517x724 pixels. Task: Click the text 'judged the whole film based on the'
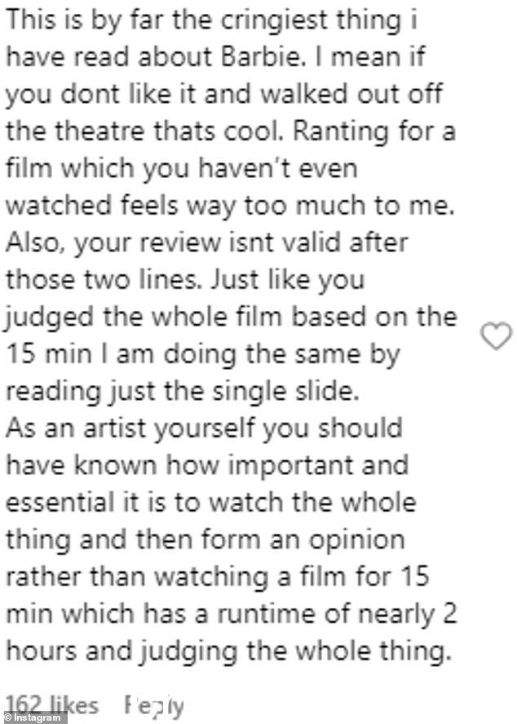point(231,318)
